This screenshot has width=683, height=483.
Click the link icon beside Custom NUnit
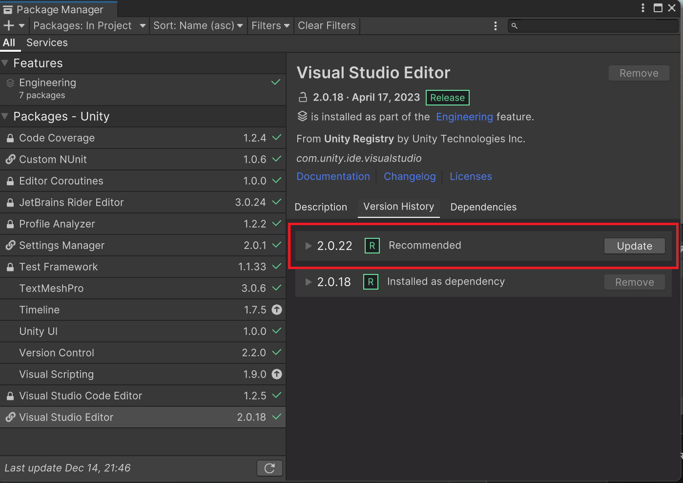[10, 159]
